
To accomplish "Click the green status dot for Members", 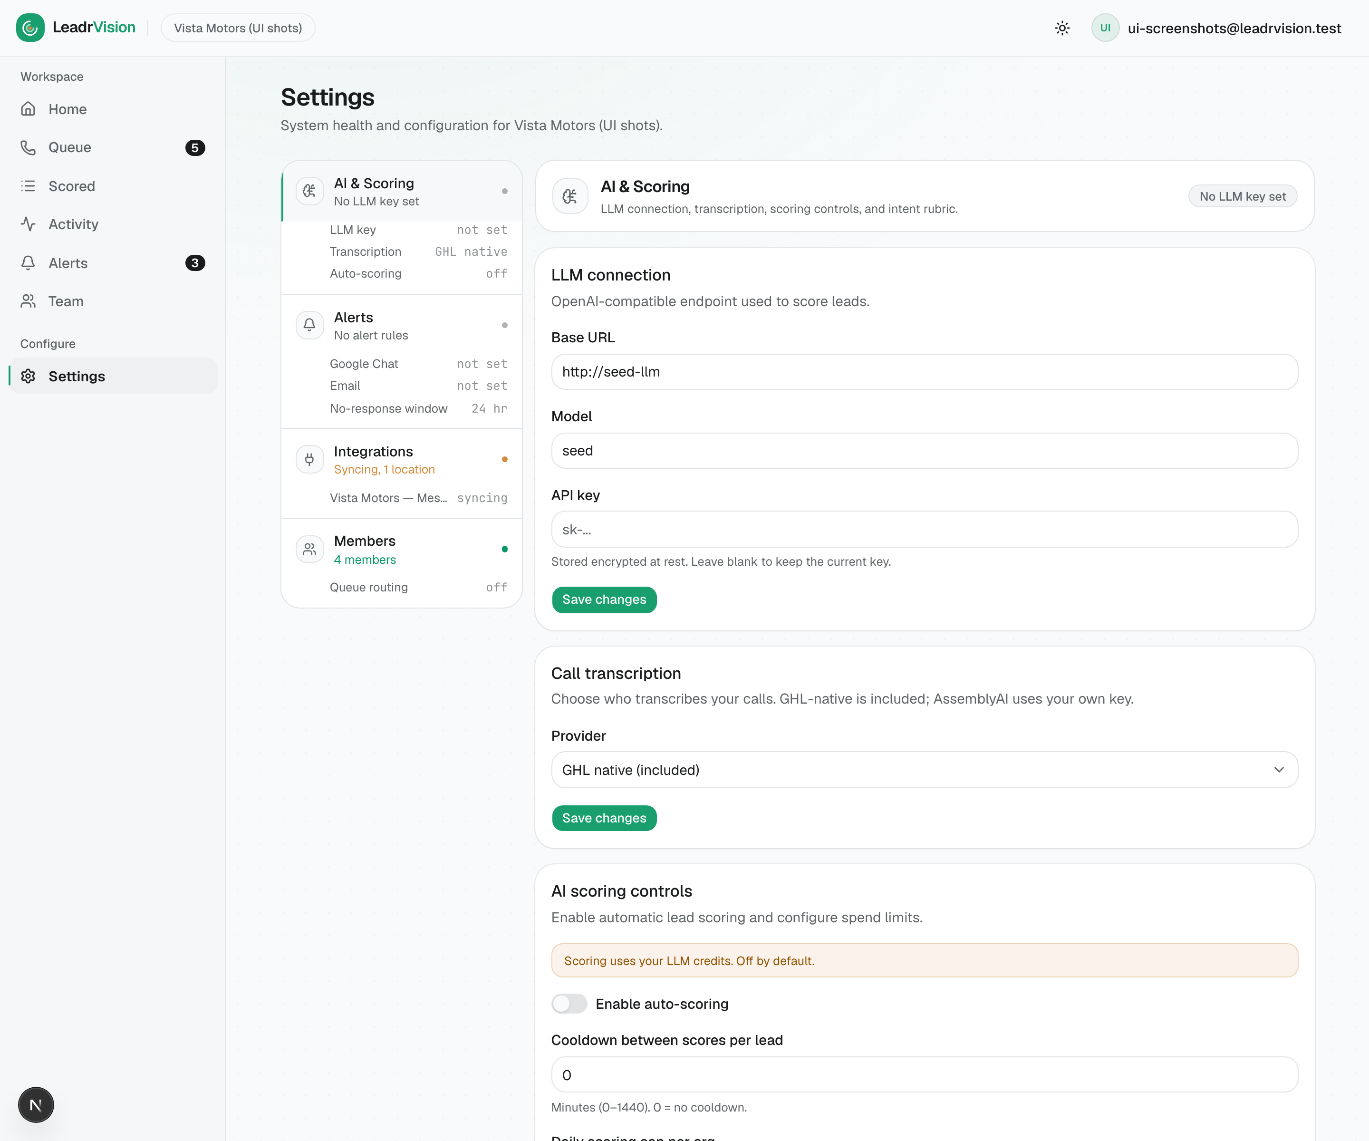I will click(504, 549).
